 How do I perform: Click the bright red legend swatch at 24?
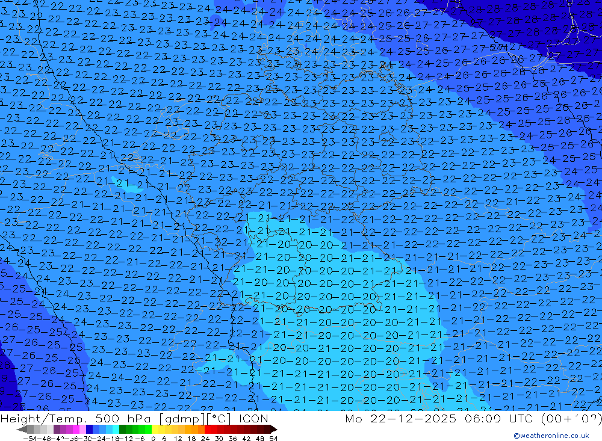[208, 429]
